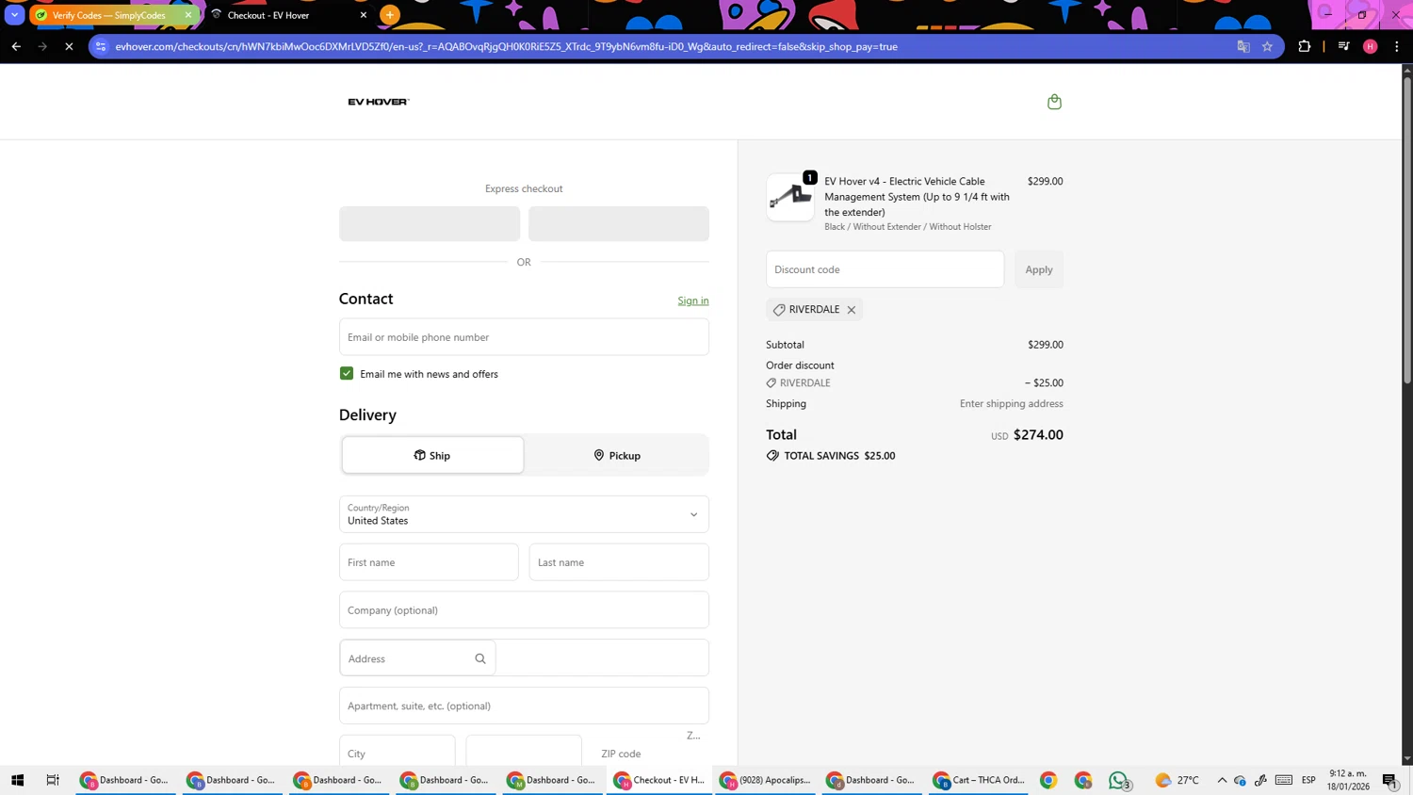The width and height of the screenshot is (1413, 795).
Task: Open the (9028) Apocalips... taskbar window
Action: point(765,780)
